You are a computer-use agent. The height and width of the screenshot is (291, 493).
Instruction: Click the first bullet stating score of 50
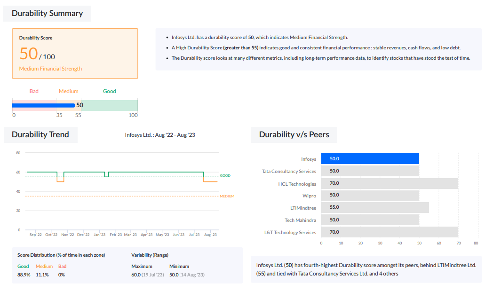point(260,38)
